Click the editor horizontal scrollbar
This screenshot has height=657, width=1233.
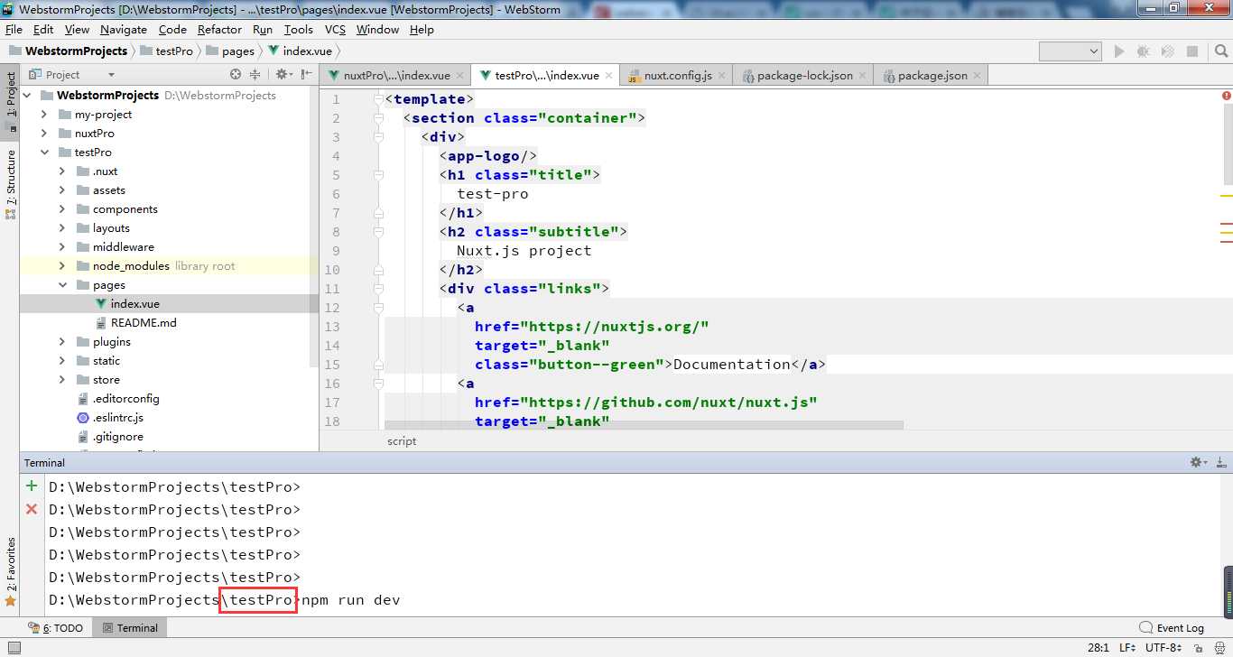[644, 425]
